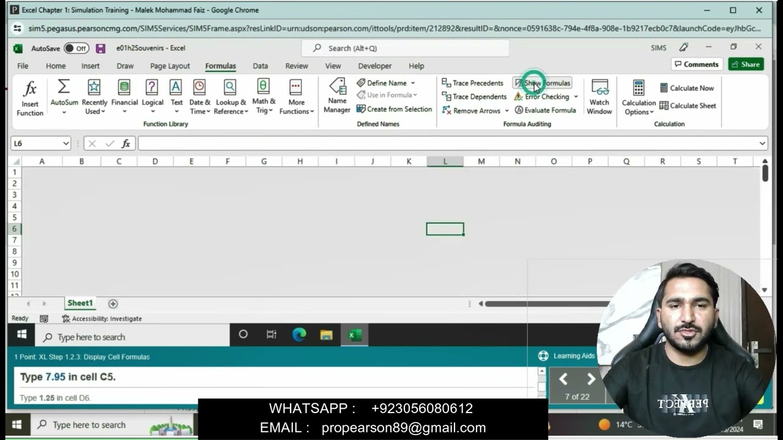Viewport: 783px width, 440px height.
Task: Switch to the Data tab
Action: click(x=261, y=66)
